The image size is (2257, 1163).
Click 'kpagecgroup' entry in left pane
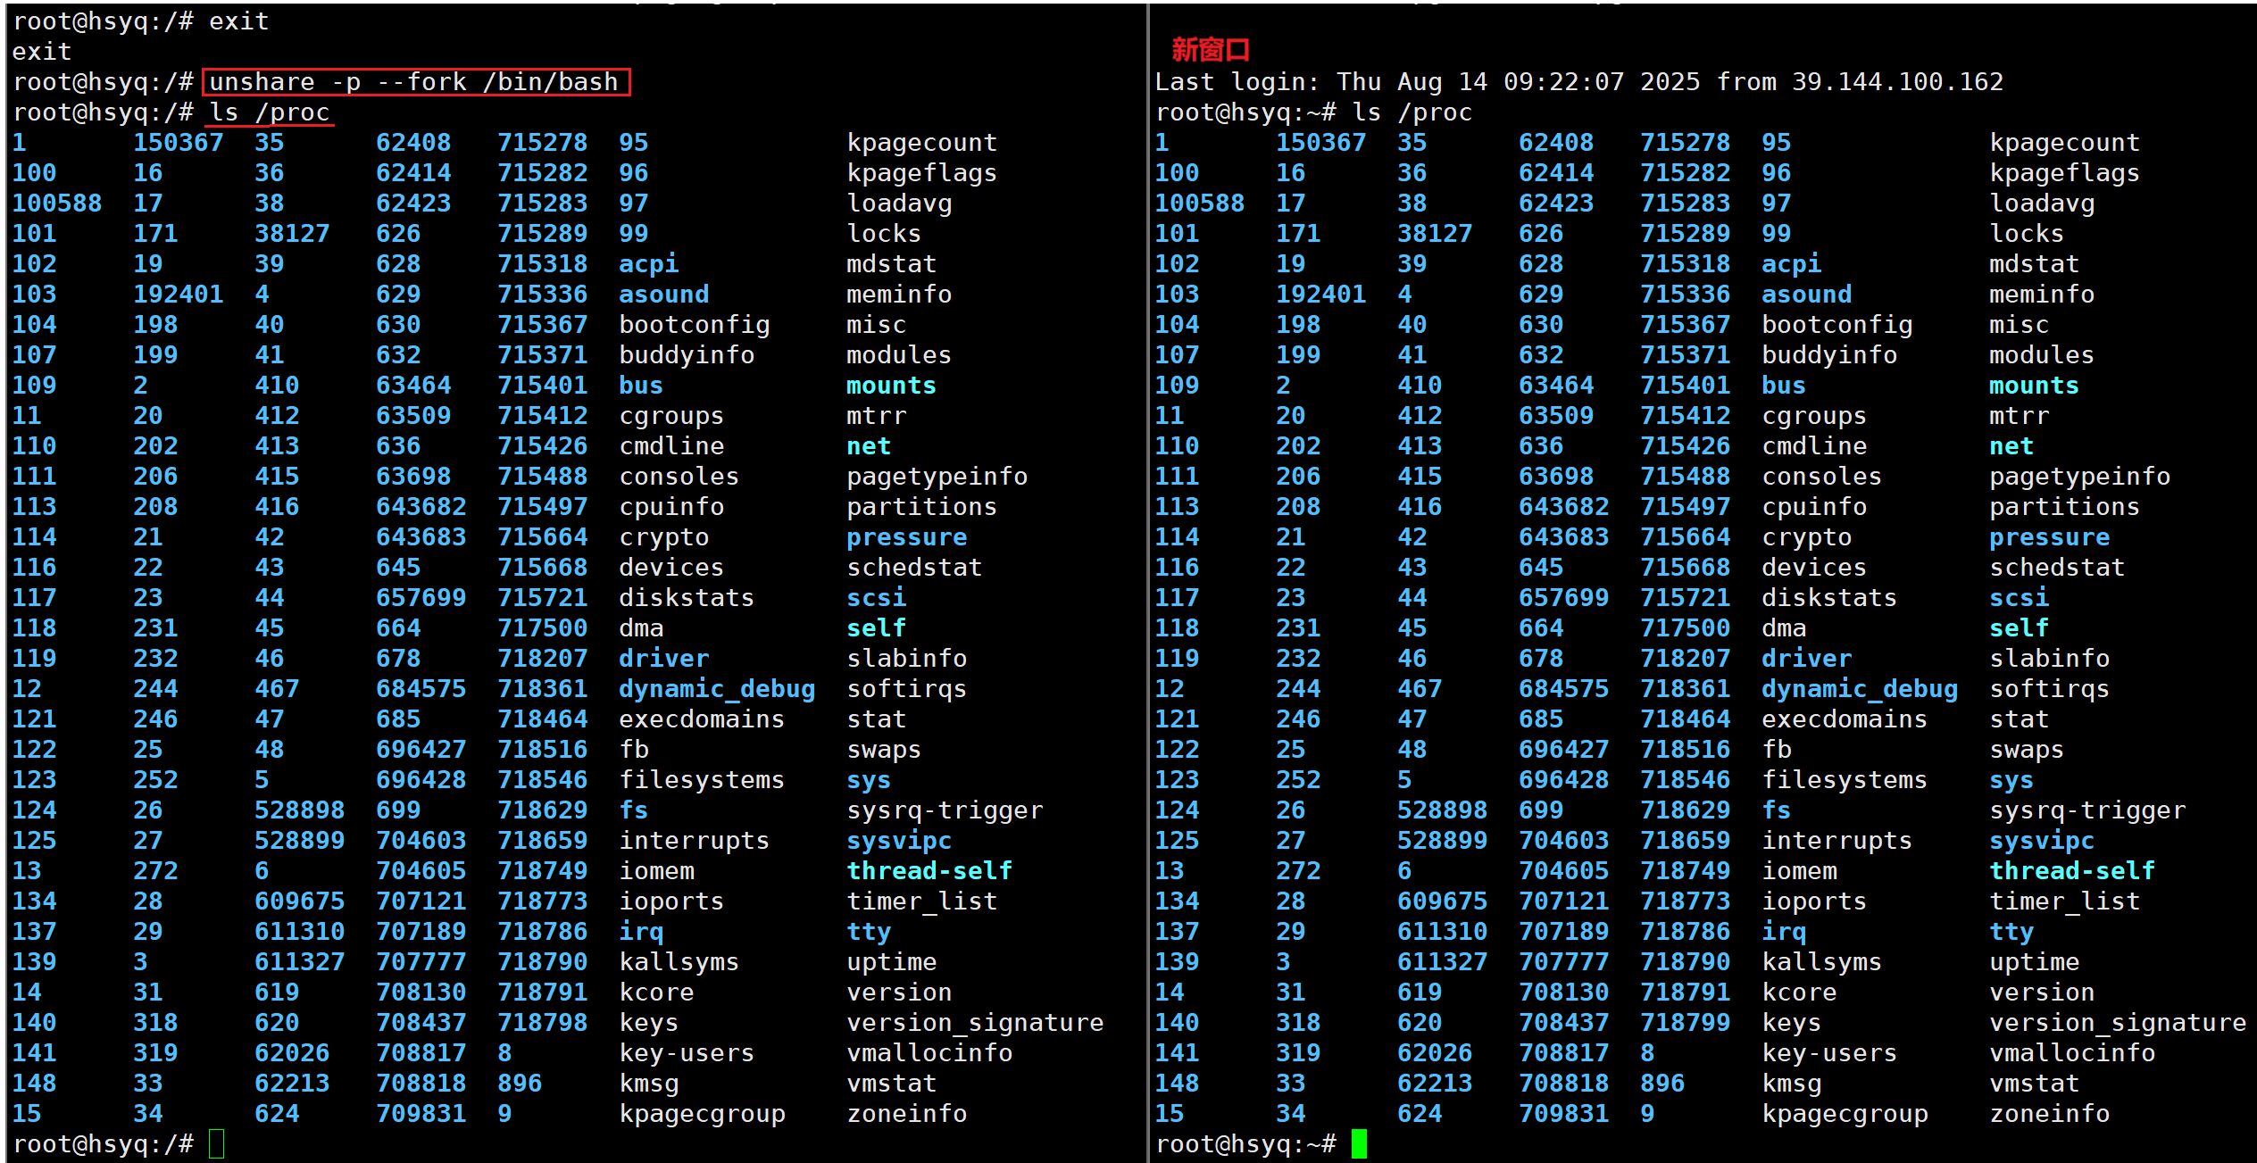tap(702, 1113)
